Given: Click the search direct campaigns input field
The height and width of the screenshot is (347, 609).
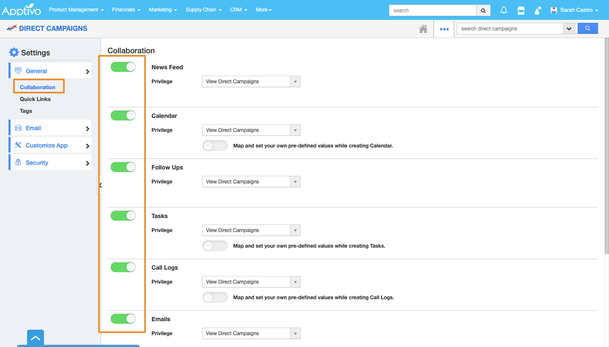Looking at the screenshot, I should (510, 29).
